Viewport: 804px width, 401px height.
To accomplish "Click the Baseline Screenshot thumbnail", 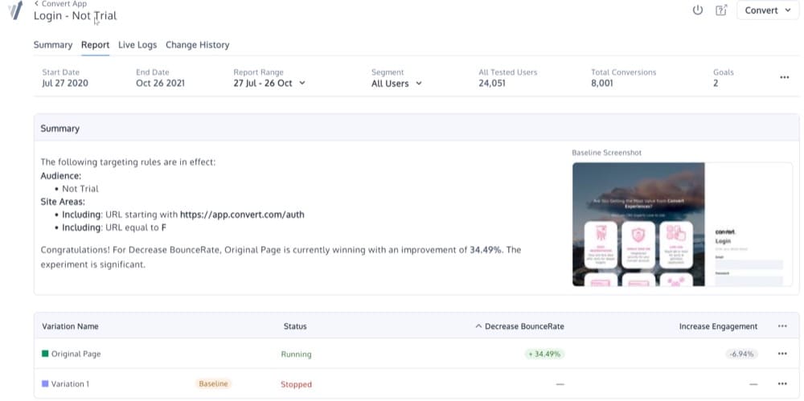I will [x=682, y=224].
